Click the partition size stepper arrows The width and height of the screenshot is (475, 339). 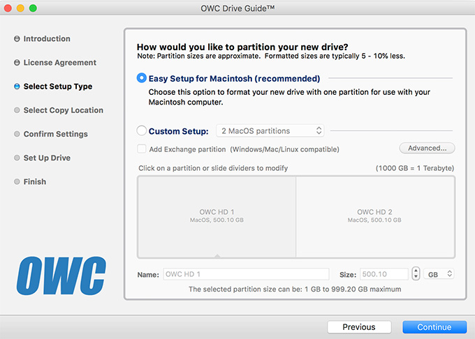tap(416, 273)
